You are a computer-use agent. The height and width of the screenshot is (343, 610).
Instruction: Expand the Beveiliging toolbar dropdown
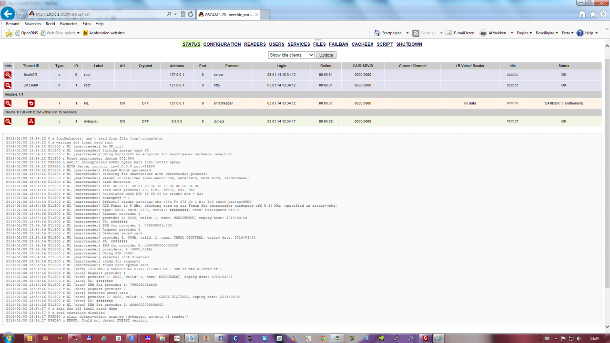click(x=547, y=33)
